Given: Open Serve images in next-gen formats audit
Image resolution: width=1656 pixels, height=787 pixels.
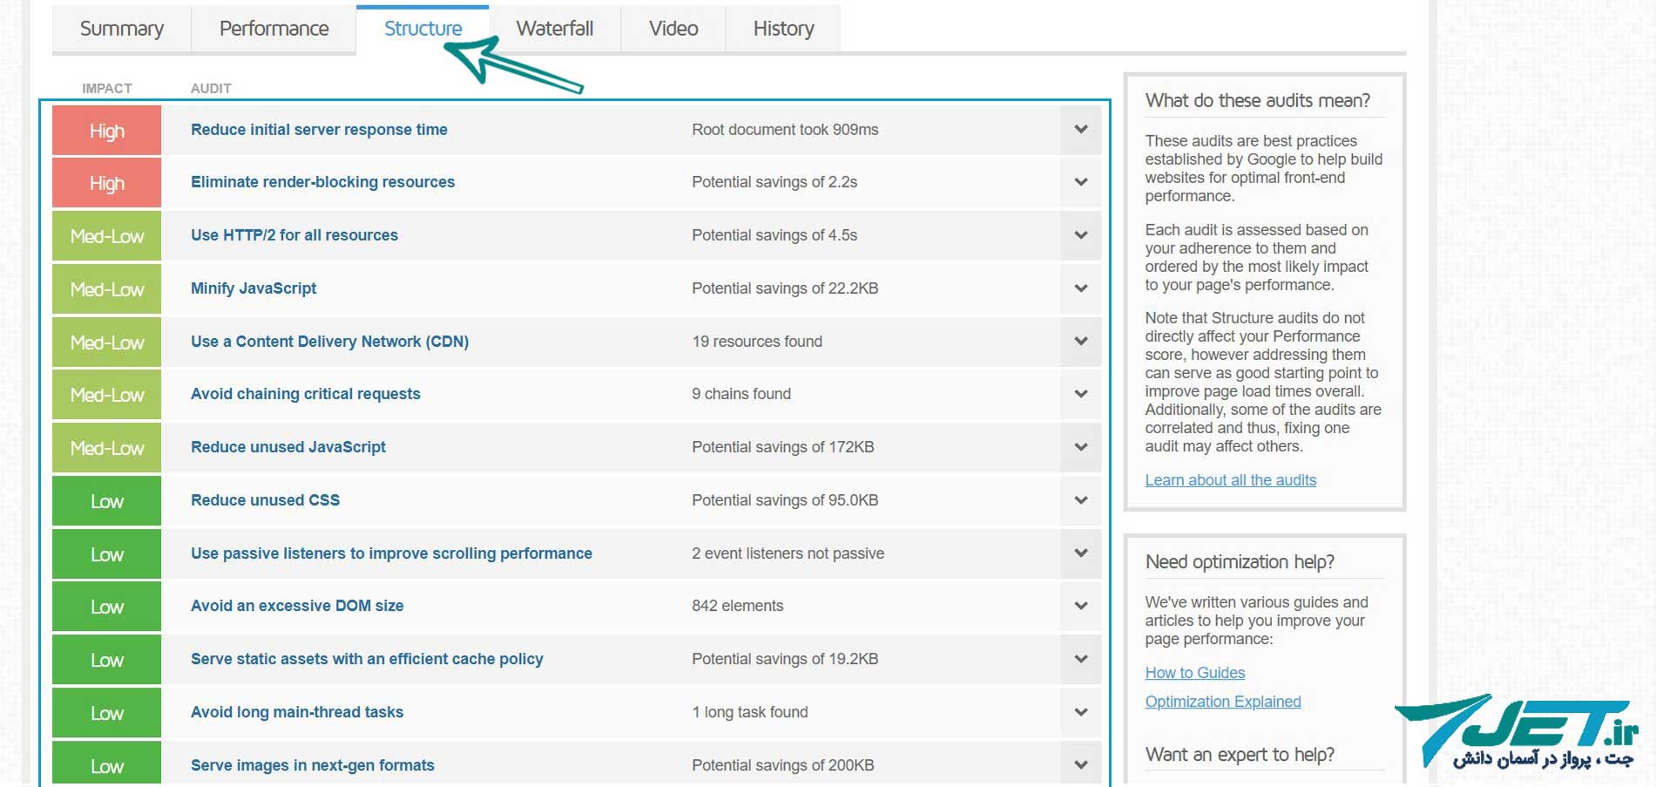Looking at the screenshot, I should (x=312, y=765).
